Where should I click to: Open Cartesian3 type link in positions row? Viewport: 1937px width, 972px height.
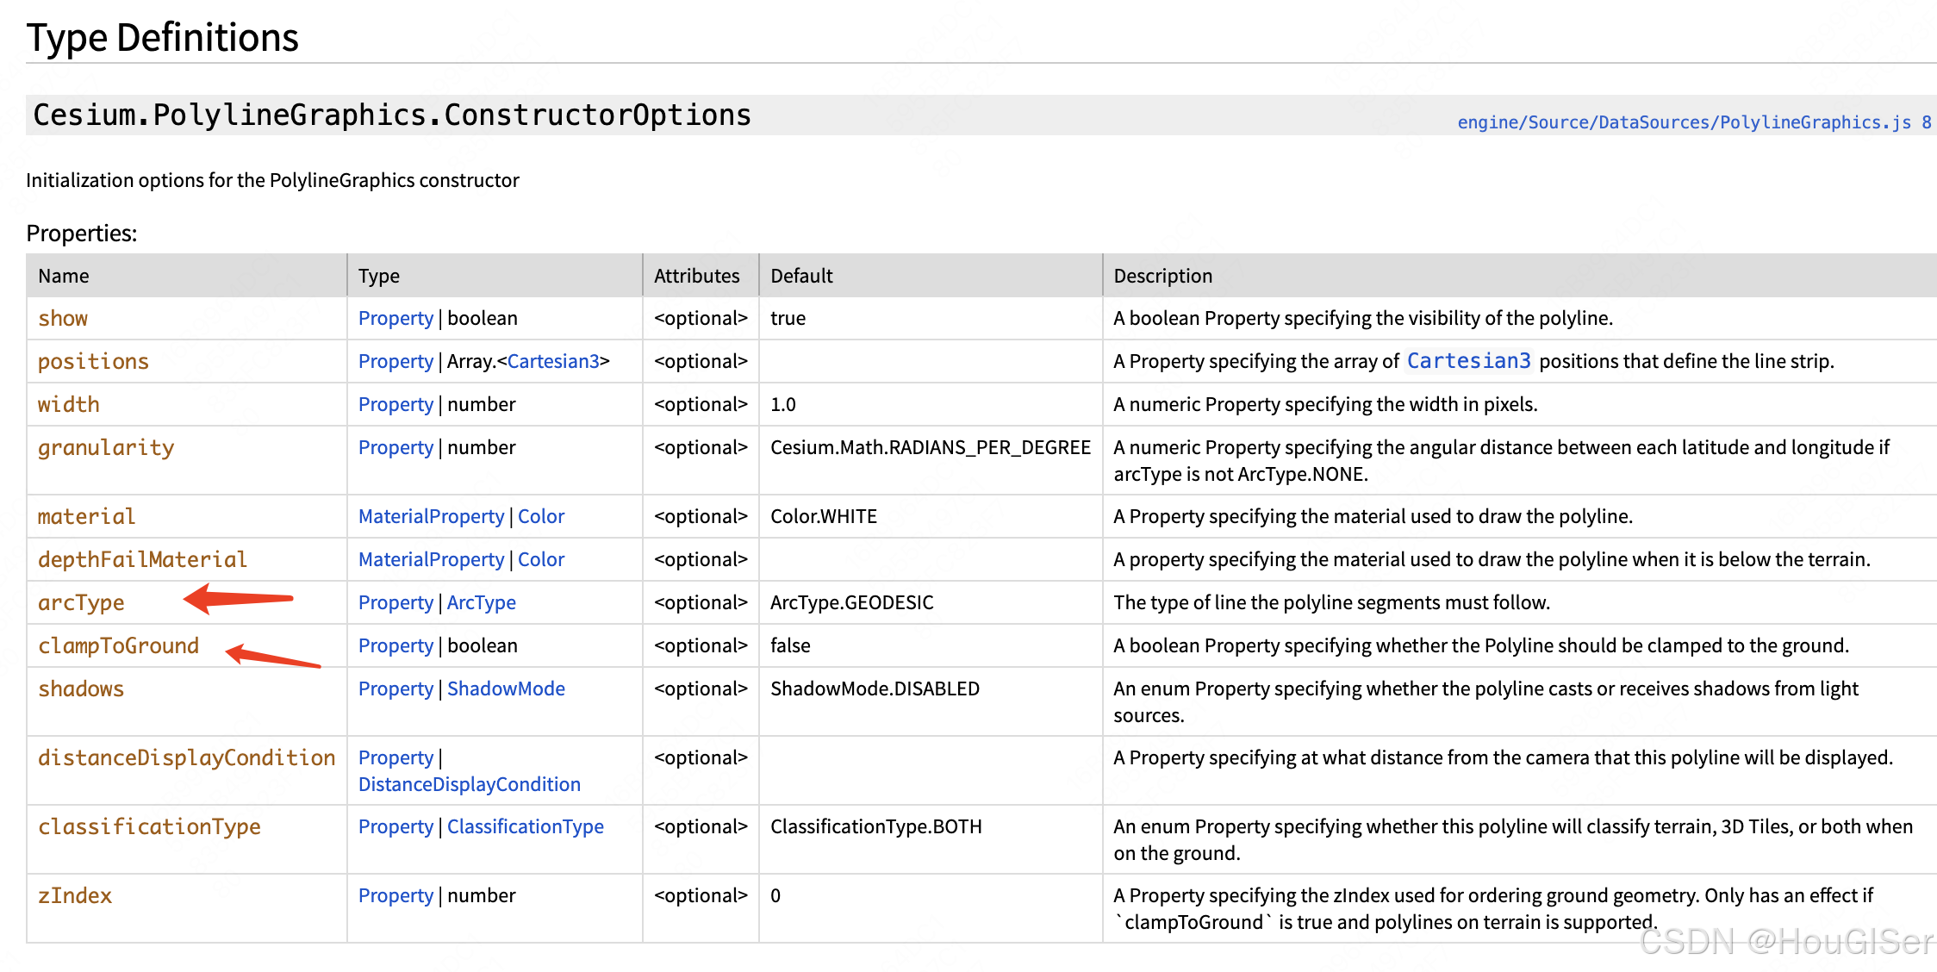[x=553, y=361]
